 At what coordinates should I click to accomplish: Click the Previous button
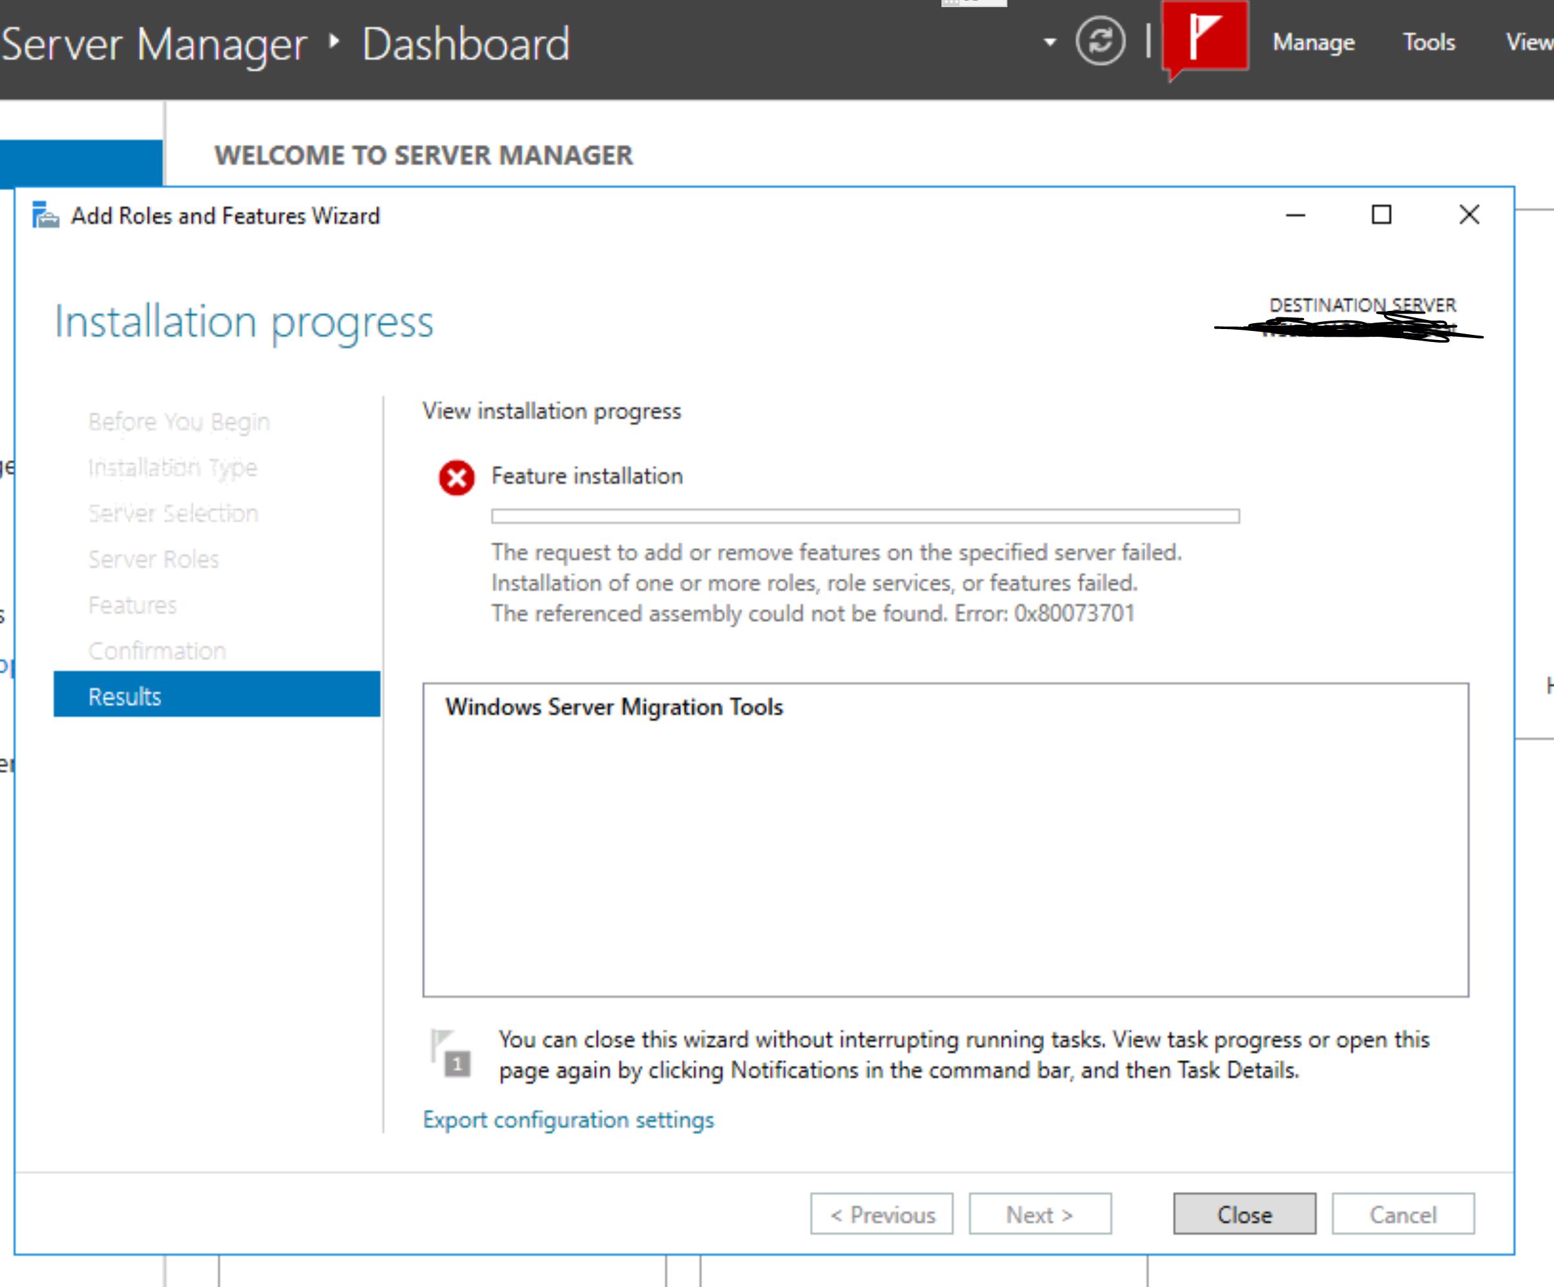pos(881,1215)
